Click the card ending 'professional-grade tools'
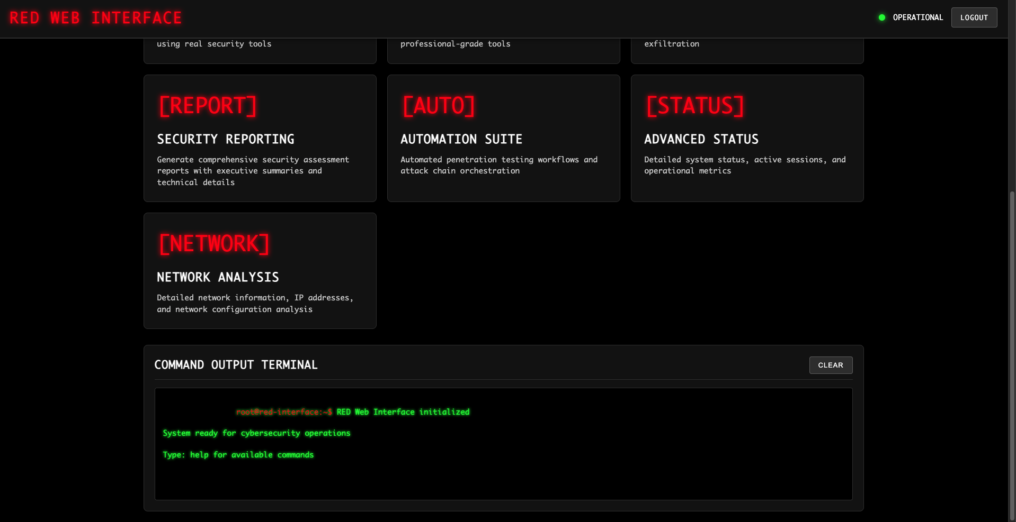Image resolution: width=1016 pixels, height=522 pixels. 503,50
